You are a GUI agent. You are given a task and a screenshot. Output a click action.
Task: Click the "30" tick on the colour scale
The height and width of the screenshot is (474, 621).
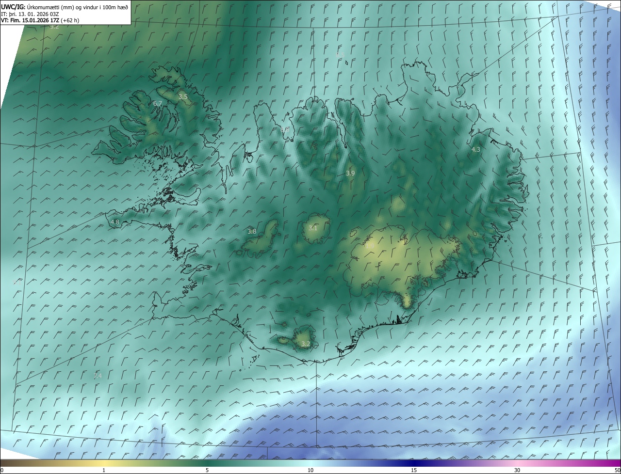[517, 470]
